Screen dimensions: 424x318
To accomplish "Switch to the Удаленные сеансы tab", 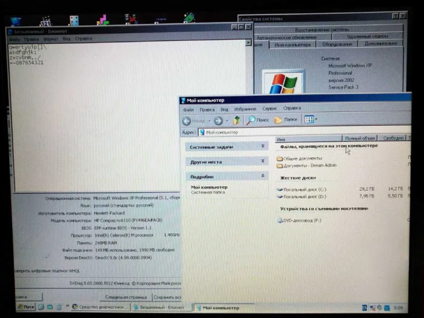I will point(367,36).
